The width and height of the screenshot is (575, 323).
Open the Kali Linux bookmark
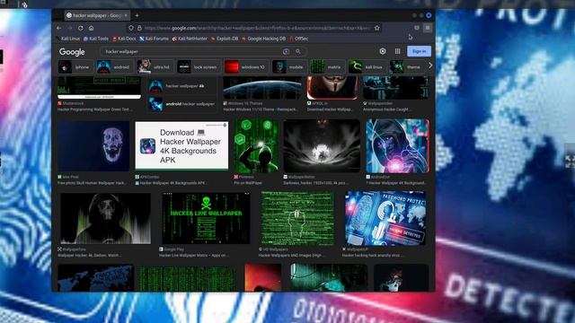coord(67,39)
